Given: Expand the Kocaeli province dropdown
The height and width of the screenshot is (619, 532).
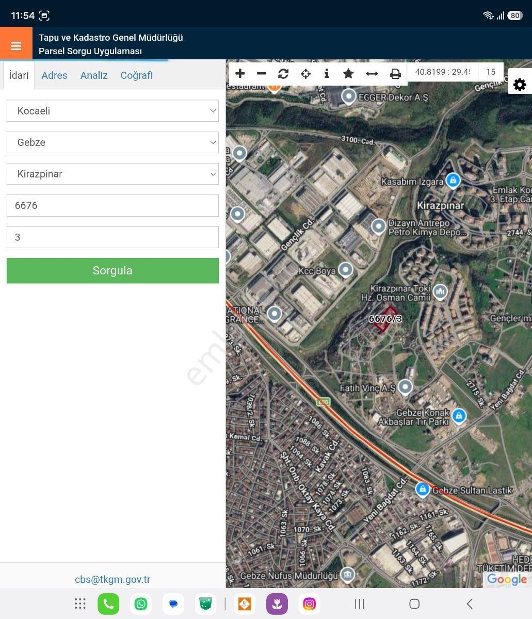Looking at the screenshot, I should (112, 111).
